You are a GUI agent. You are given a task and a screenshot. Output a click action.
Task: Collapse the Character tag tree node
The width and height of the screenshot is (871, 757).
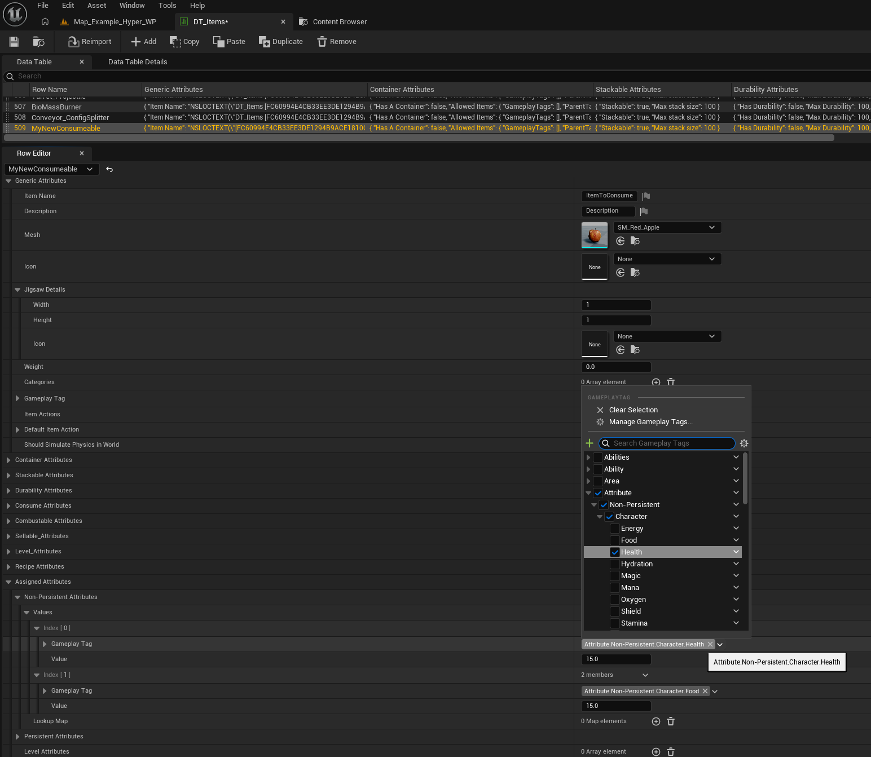point(600,517)
